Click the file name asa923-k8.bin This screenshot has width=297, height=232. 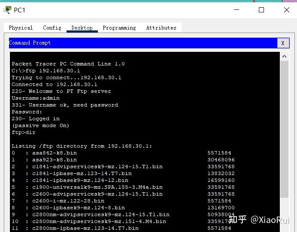coord(55,160)
